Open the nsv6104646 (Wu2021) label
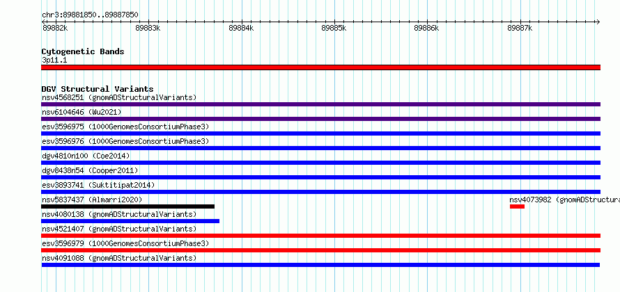The height and width of the screenshot is (292, 620). pos(82,112)
